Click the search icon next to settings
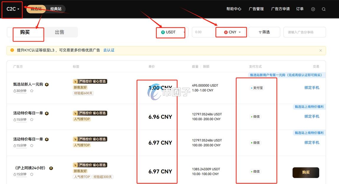Image resolution: width=339 pixels, height=184 pixels. pos(324,9)
